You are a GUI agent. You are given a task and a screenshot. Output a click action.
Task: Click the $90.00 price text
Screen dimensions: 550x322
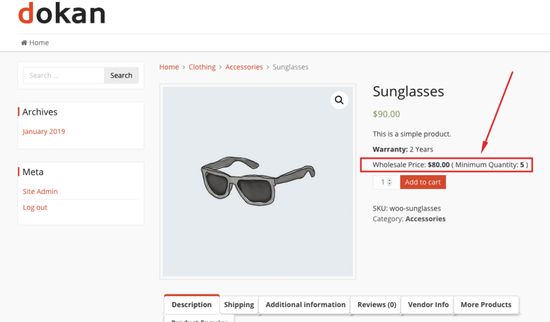click(386, 114)
